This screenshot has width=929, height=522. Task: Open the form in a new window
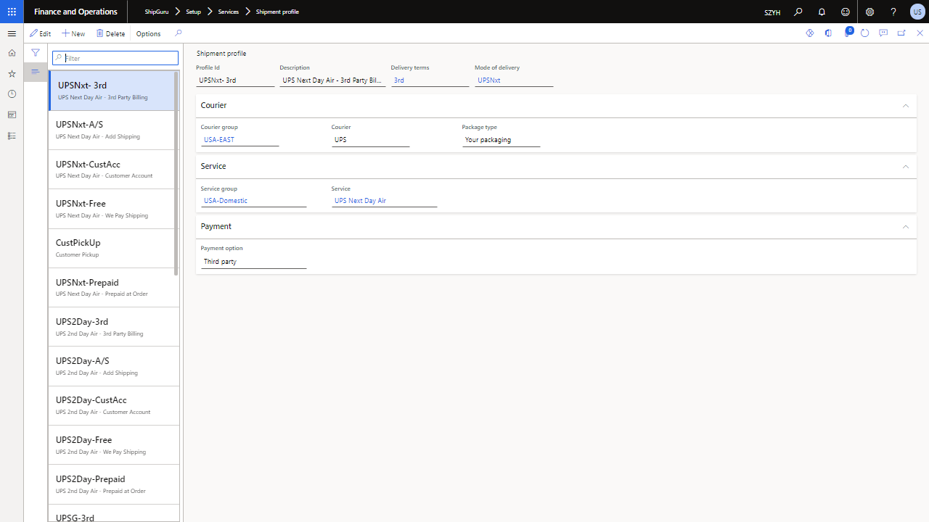[x=901, y=33]
